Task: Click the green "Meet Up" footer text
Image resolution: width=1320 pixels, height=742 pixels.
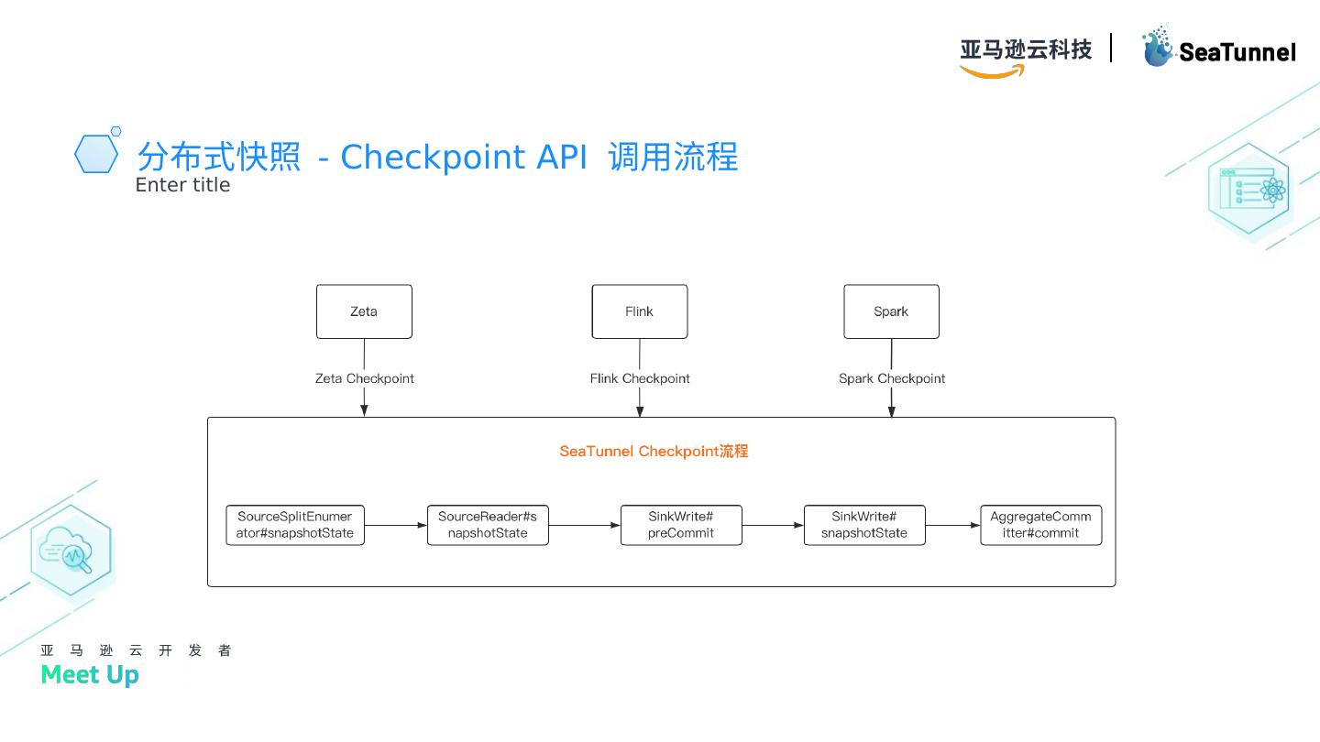Action: point(90,675)
